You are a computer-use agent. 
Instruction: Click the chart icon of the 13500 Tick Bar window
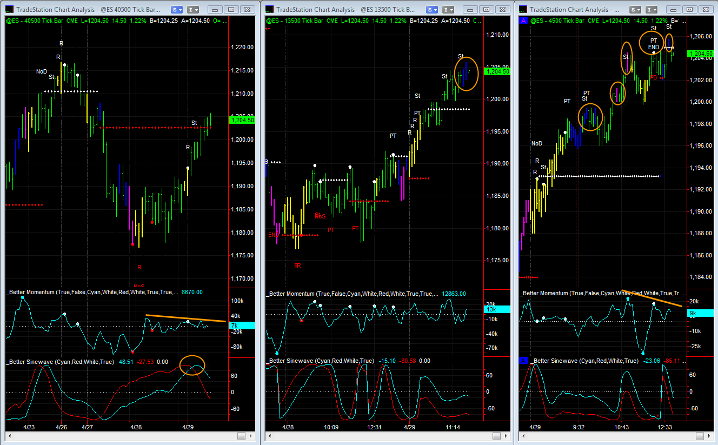click(269, 9)
